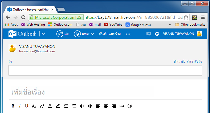Screen dimensions: 210x113
Task: Open the emoticon smiley picker
Action: coord(130,106)
